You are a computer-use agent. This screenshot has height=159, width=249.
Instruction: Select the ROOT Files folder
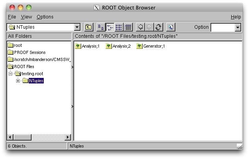(21, 67)
